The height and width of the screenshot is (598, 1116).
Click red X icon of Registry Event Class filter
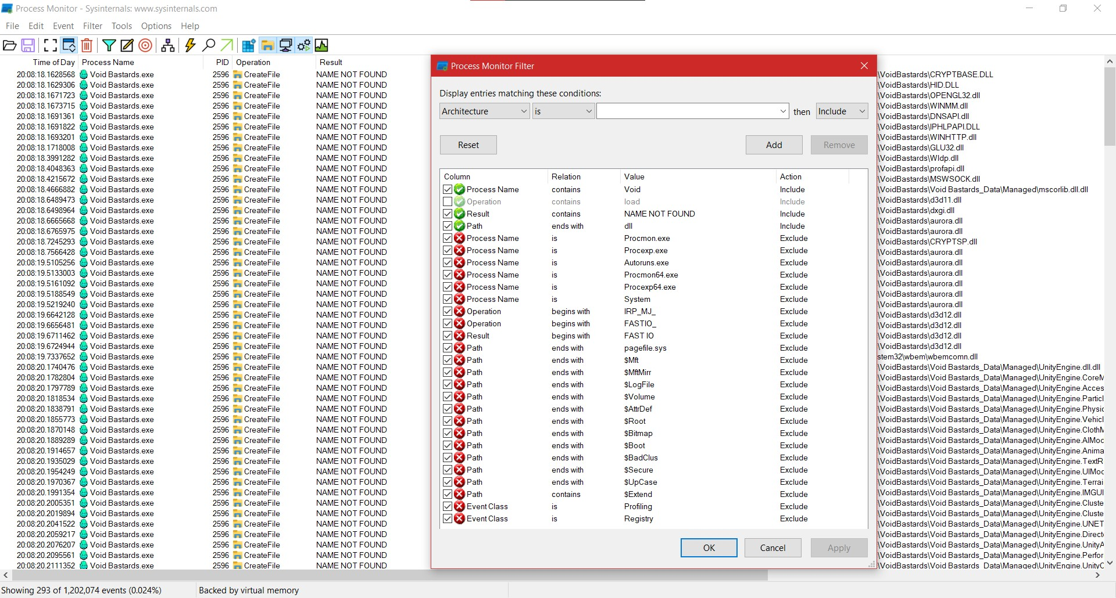[x=459, y=518]
